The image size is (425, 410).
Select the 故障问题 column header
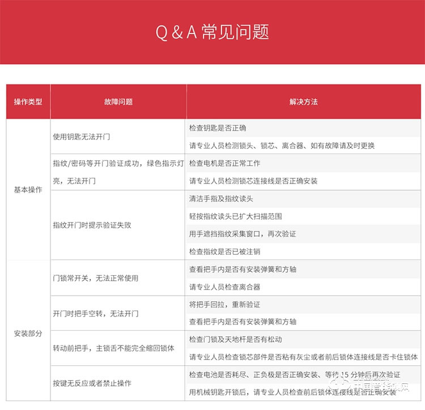(118, 102)
